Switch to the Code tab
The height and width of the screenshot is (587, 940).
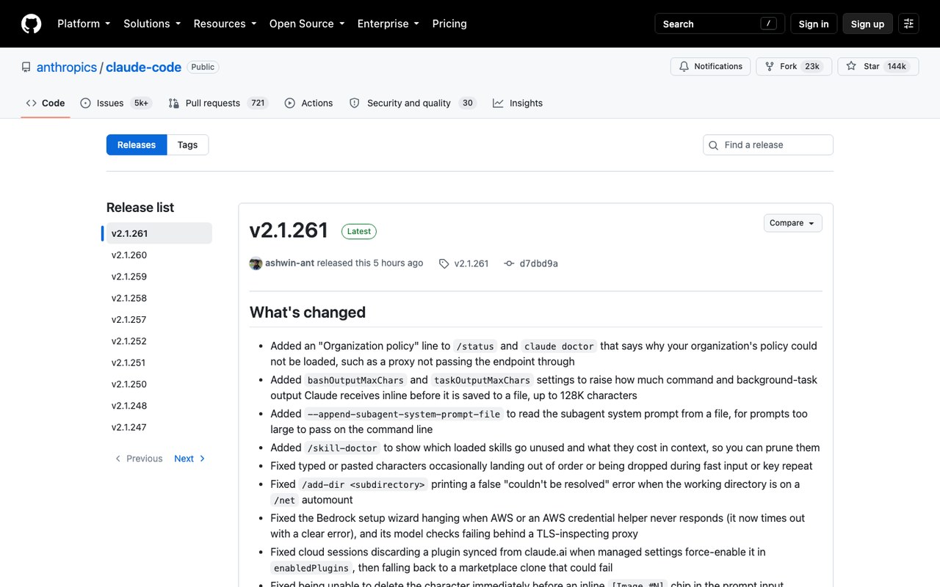[46, 103]
